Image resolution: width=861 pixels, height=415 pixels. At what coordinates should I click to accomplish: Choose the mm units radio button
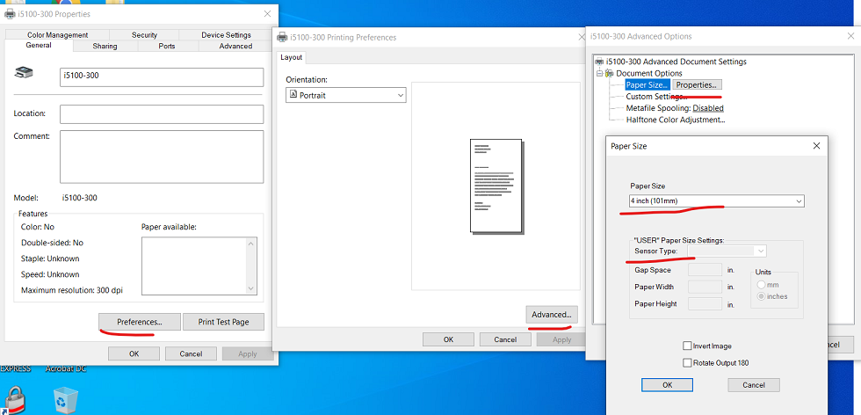click(761, 284)
